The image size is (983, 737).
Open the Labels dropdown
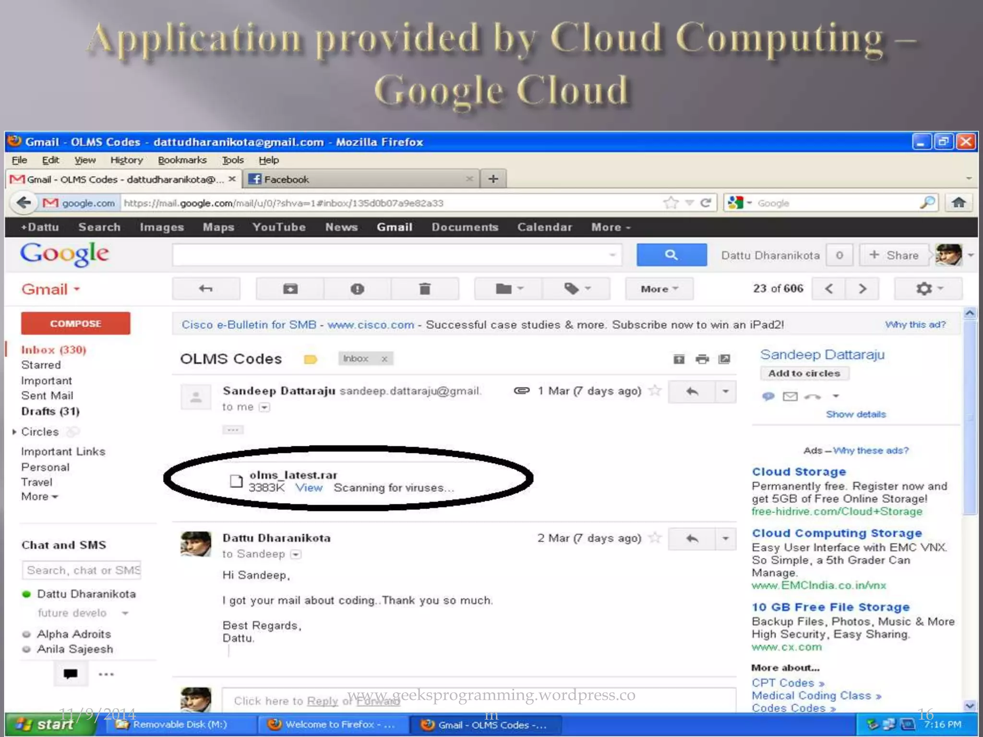click(x=576, y=289)
